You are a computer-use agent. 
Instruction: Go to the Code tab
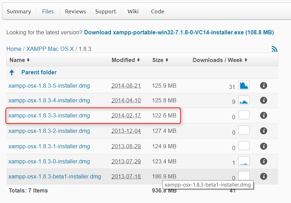158,12
